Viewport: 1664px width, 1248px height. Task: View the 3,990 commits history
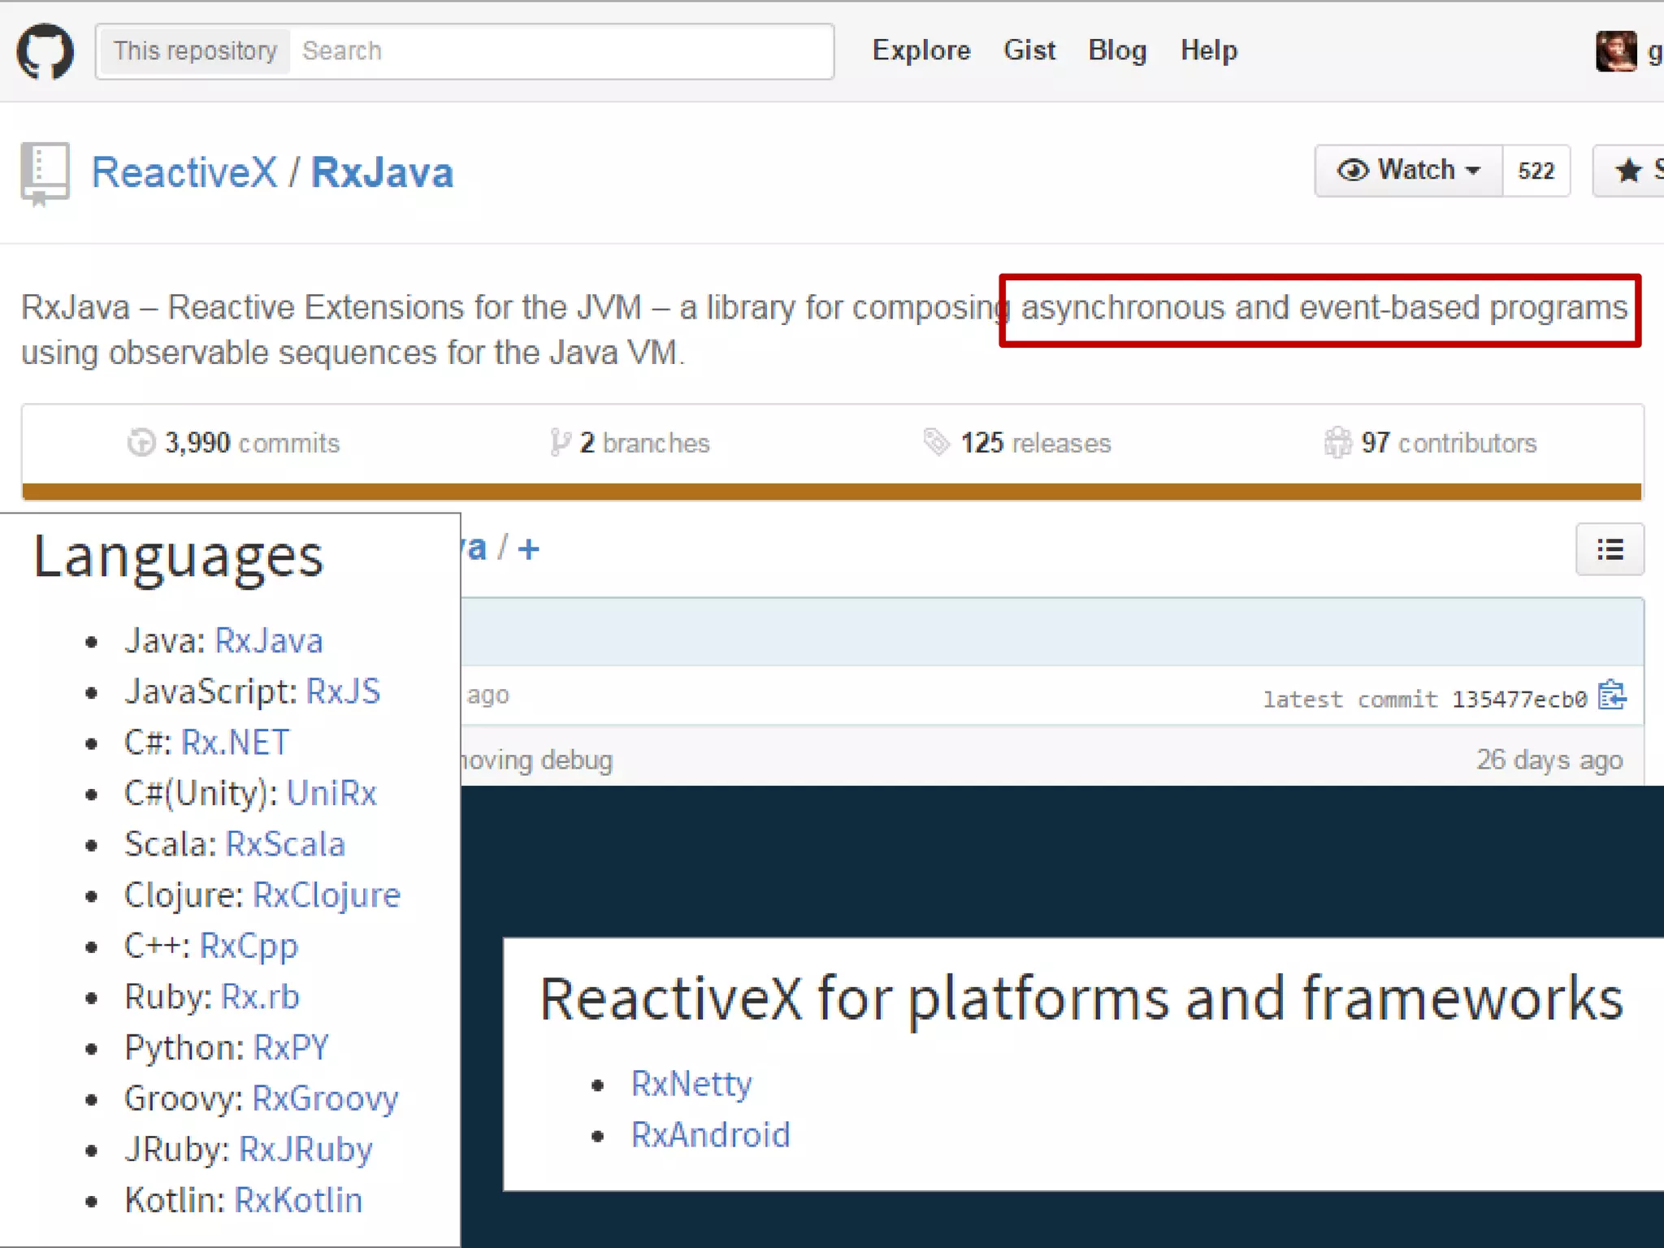point(234,443)
